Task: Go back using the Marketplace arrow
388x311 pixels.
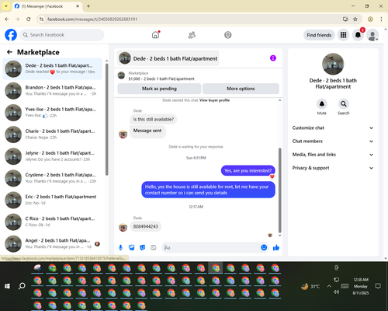Action: (9, 52)
